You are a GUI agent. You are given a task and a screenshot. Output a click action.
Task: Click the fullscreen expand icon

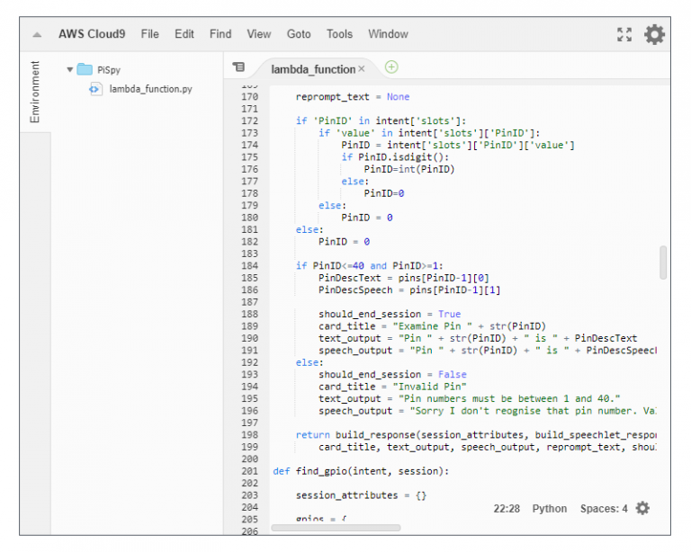pos(624,34)
